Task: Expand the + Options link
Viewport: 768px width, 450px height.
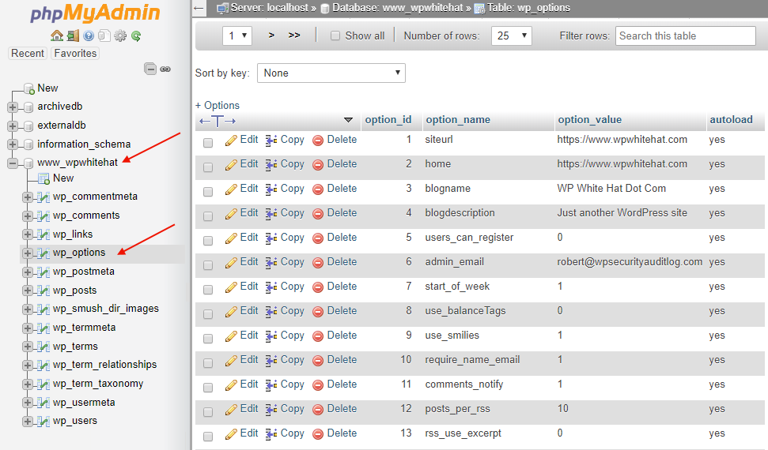Action: pyautogui.click(x=218, y=105)
